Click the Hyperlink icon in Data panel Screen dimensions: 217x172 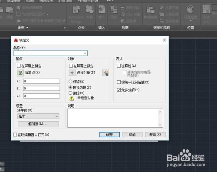tap(122, 21)
